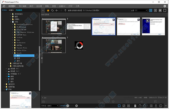169x109 pixels.
Task: Click the faded camera icon under file name
Action: 43,102
